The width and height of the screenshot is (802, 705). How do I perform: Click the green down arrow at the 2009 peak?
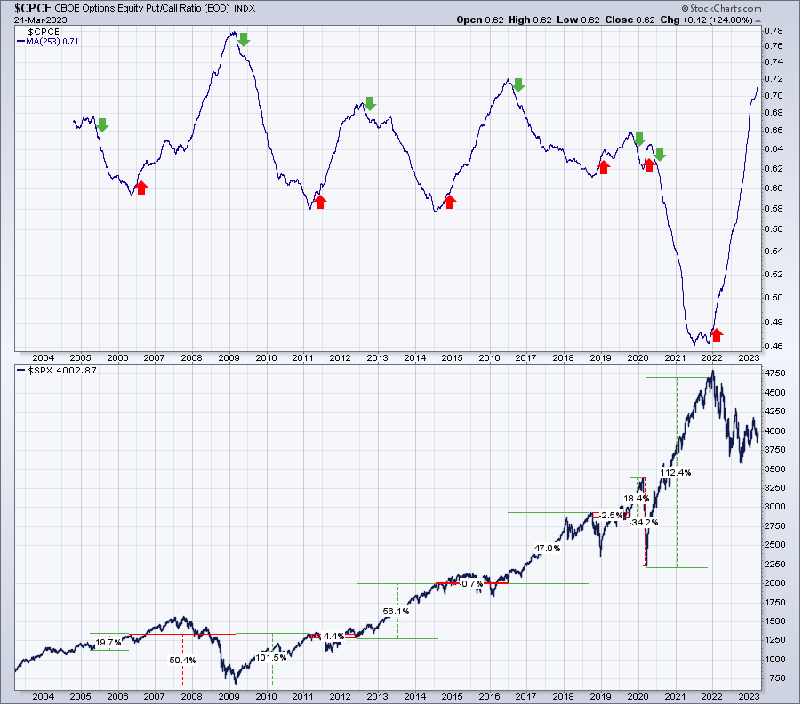[244, 39]
